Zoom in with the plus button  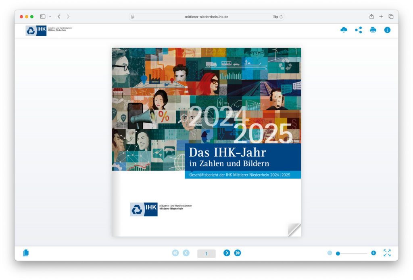click(x=373, y=253)
